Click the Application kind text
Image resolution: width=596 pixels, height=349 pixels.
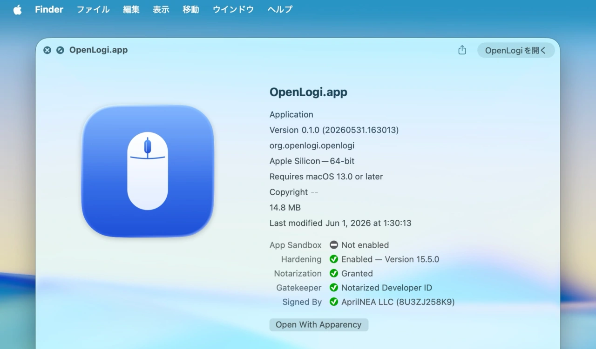point(291,114)
